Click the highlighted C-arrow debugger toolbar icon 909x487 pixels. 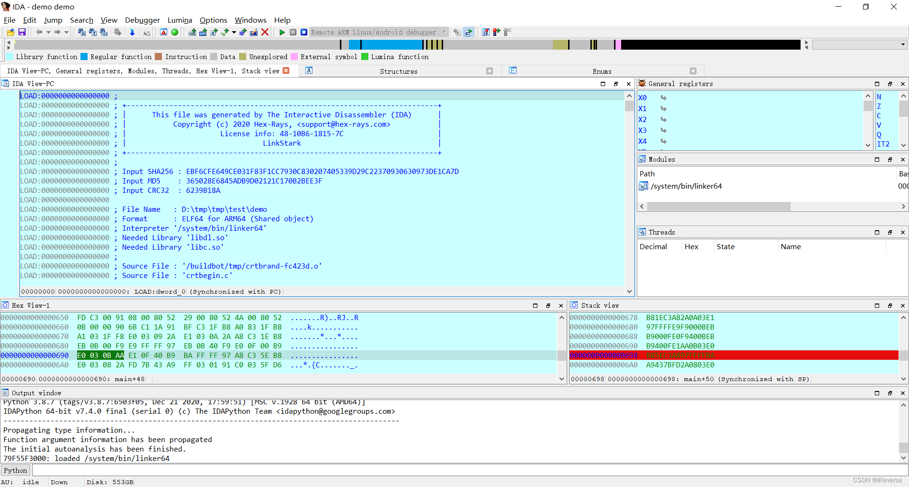(468, 32)
